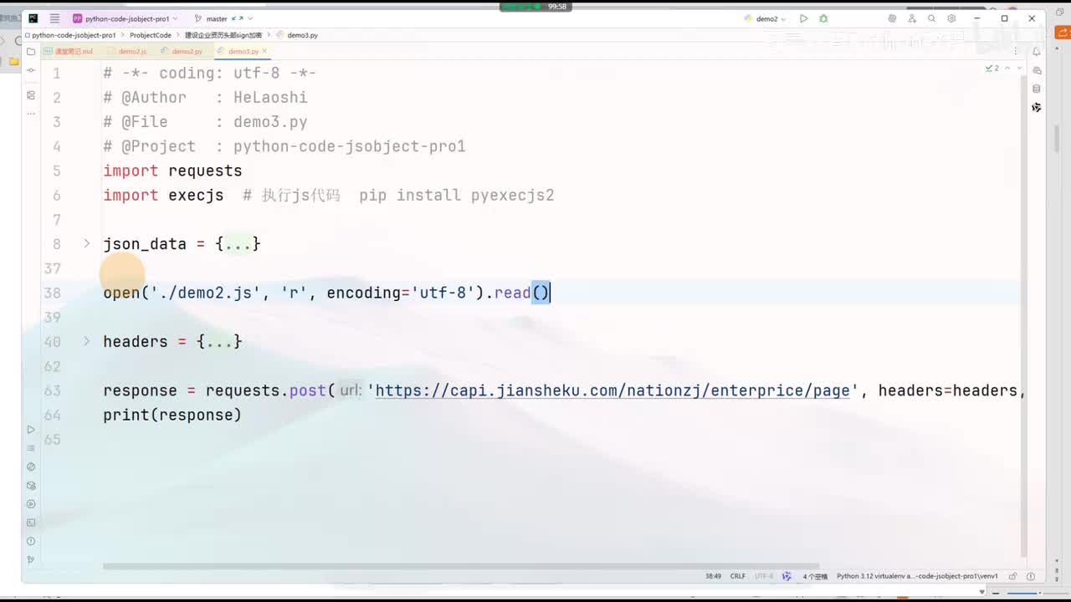Expand the folded json_data block

[x=86, y=243]
